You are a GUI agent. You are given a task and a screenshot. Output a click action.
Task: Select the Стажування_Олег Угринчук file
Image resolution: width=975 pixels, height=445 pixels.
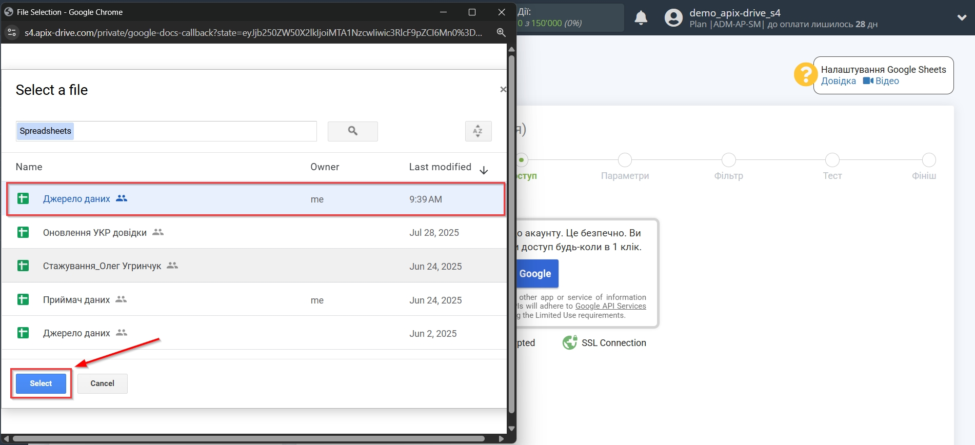tap(254, 266)
